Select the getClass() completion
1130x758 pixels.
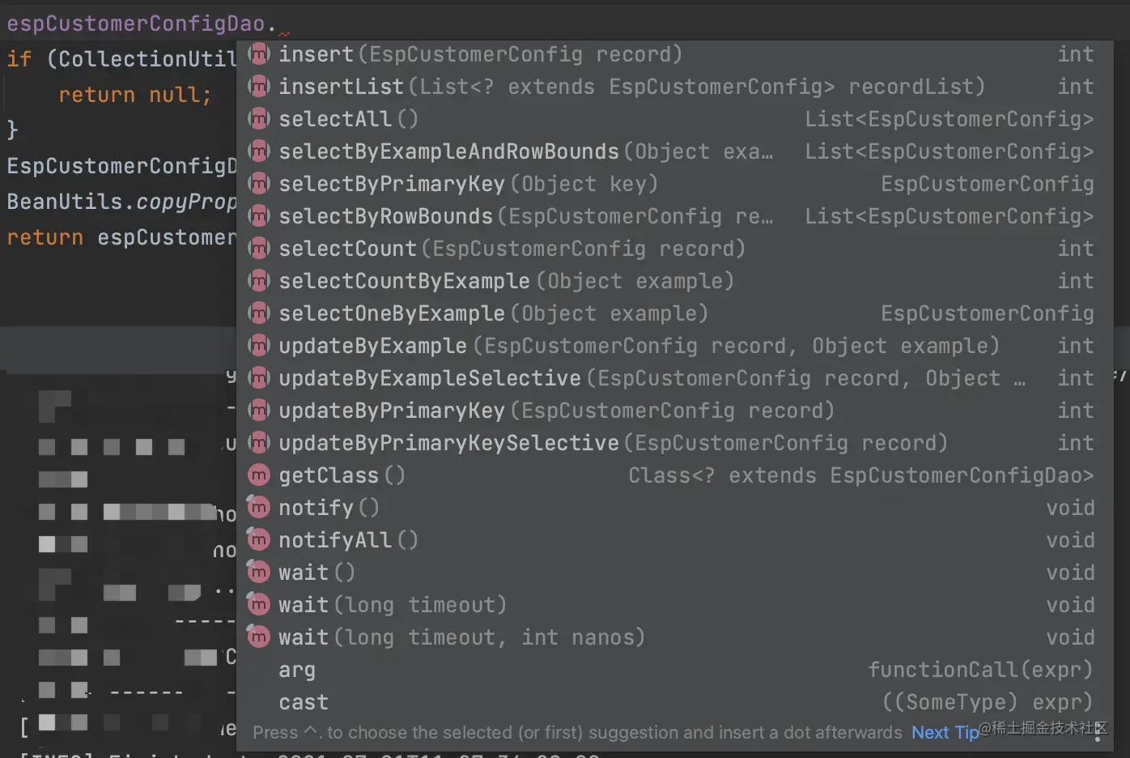(x=674, y=475)
